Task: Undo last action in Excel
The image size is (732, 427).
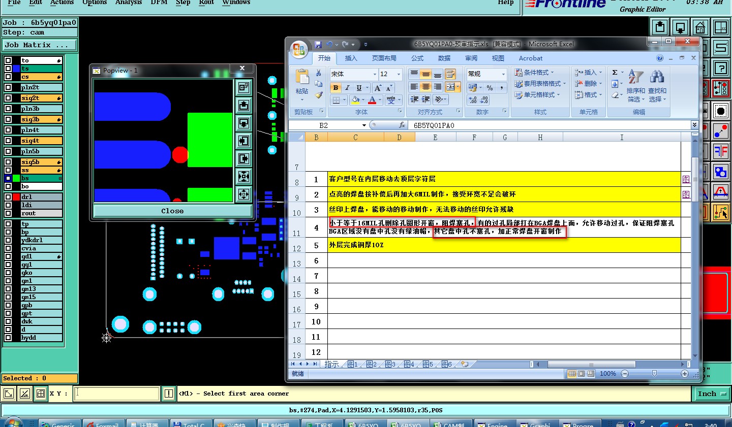Action: tap(329, 45)
